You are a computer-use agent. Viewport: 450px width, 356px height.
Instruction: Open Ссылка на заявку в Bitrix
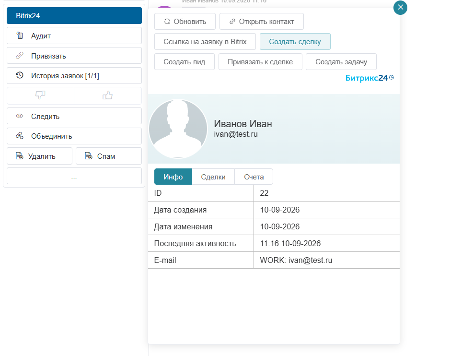(205, 42)
